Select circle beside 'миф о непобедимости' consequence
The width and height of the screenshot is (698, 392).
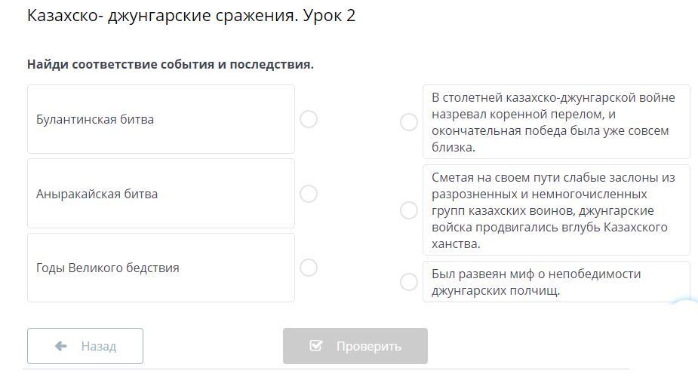tap(409, 282)
